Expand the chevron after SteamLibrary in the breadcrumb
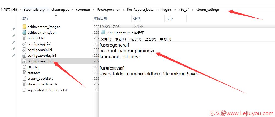 48,10
